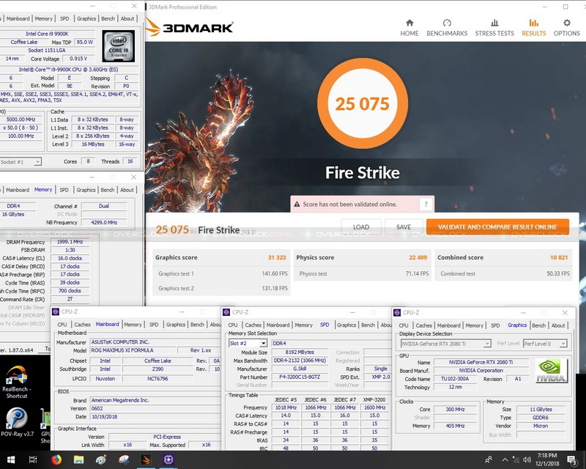
Task: Click the DRAM Frequency value 1999.1 MHz
Action: pos(70,242)
